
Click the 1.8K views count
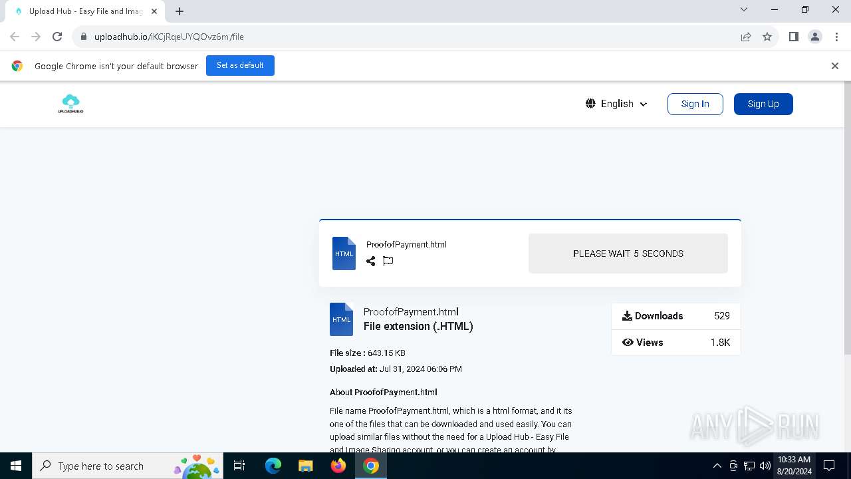pos(720,343)
